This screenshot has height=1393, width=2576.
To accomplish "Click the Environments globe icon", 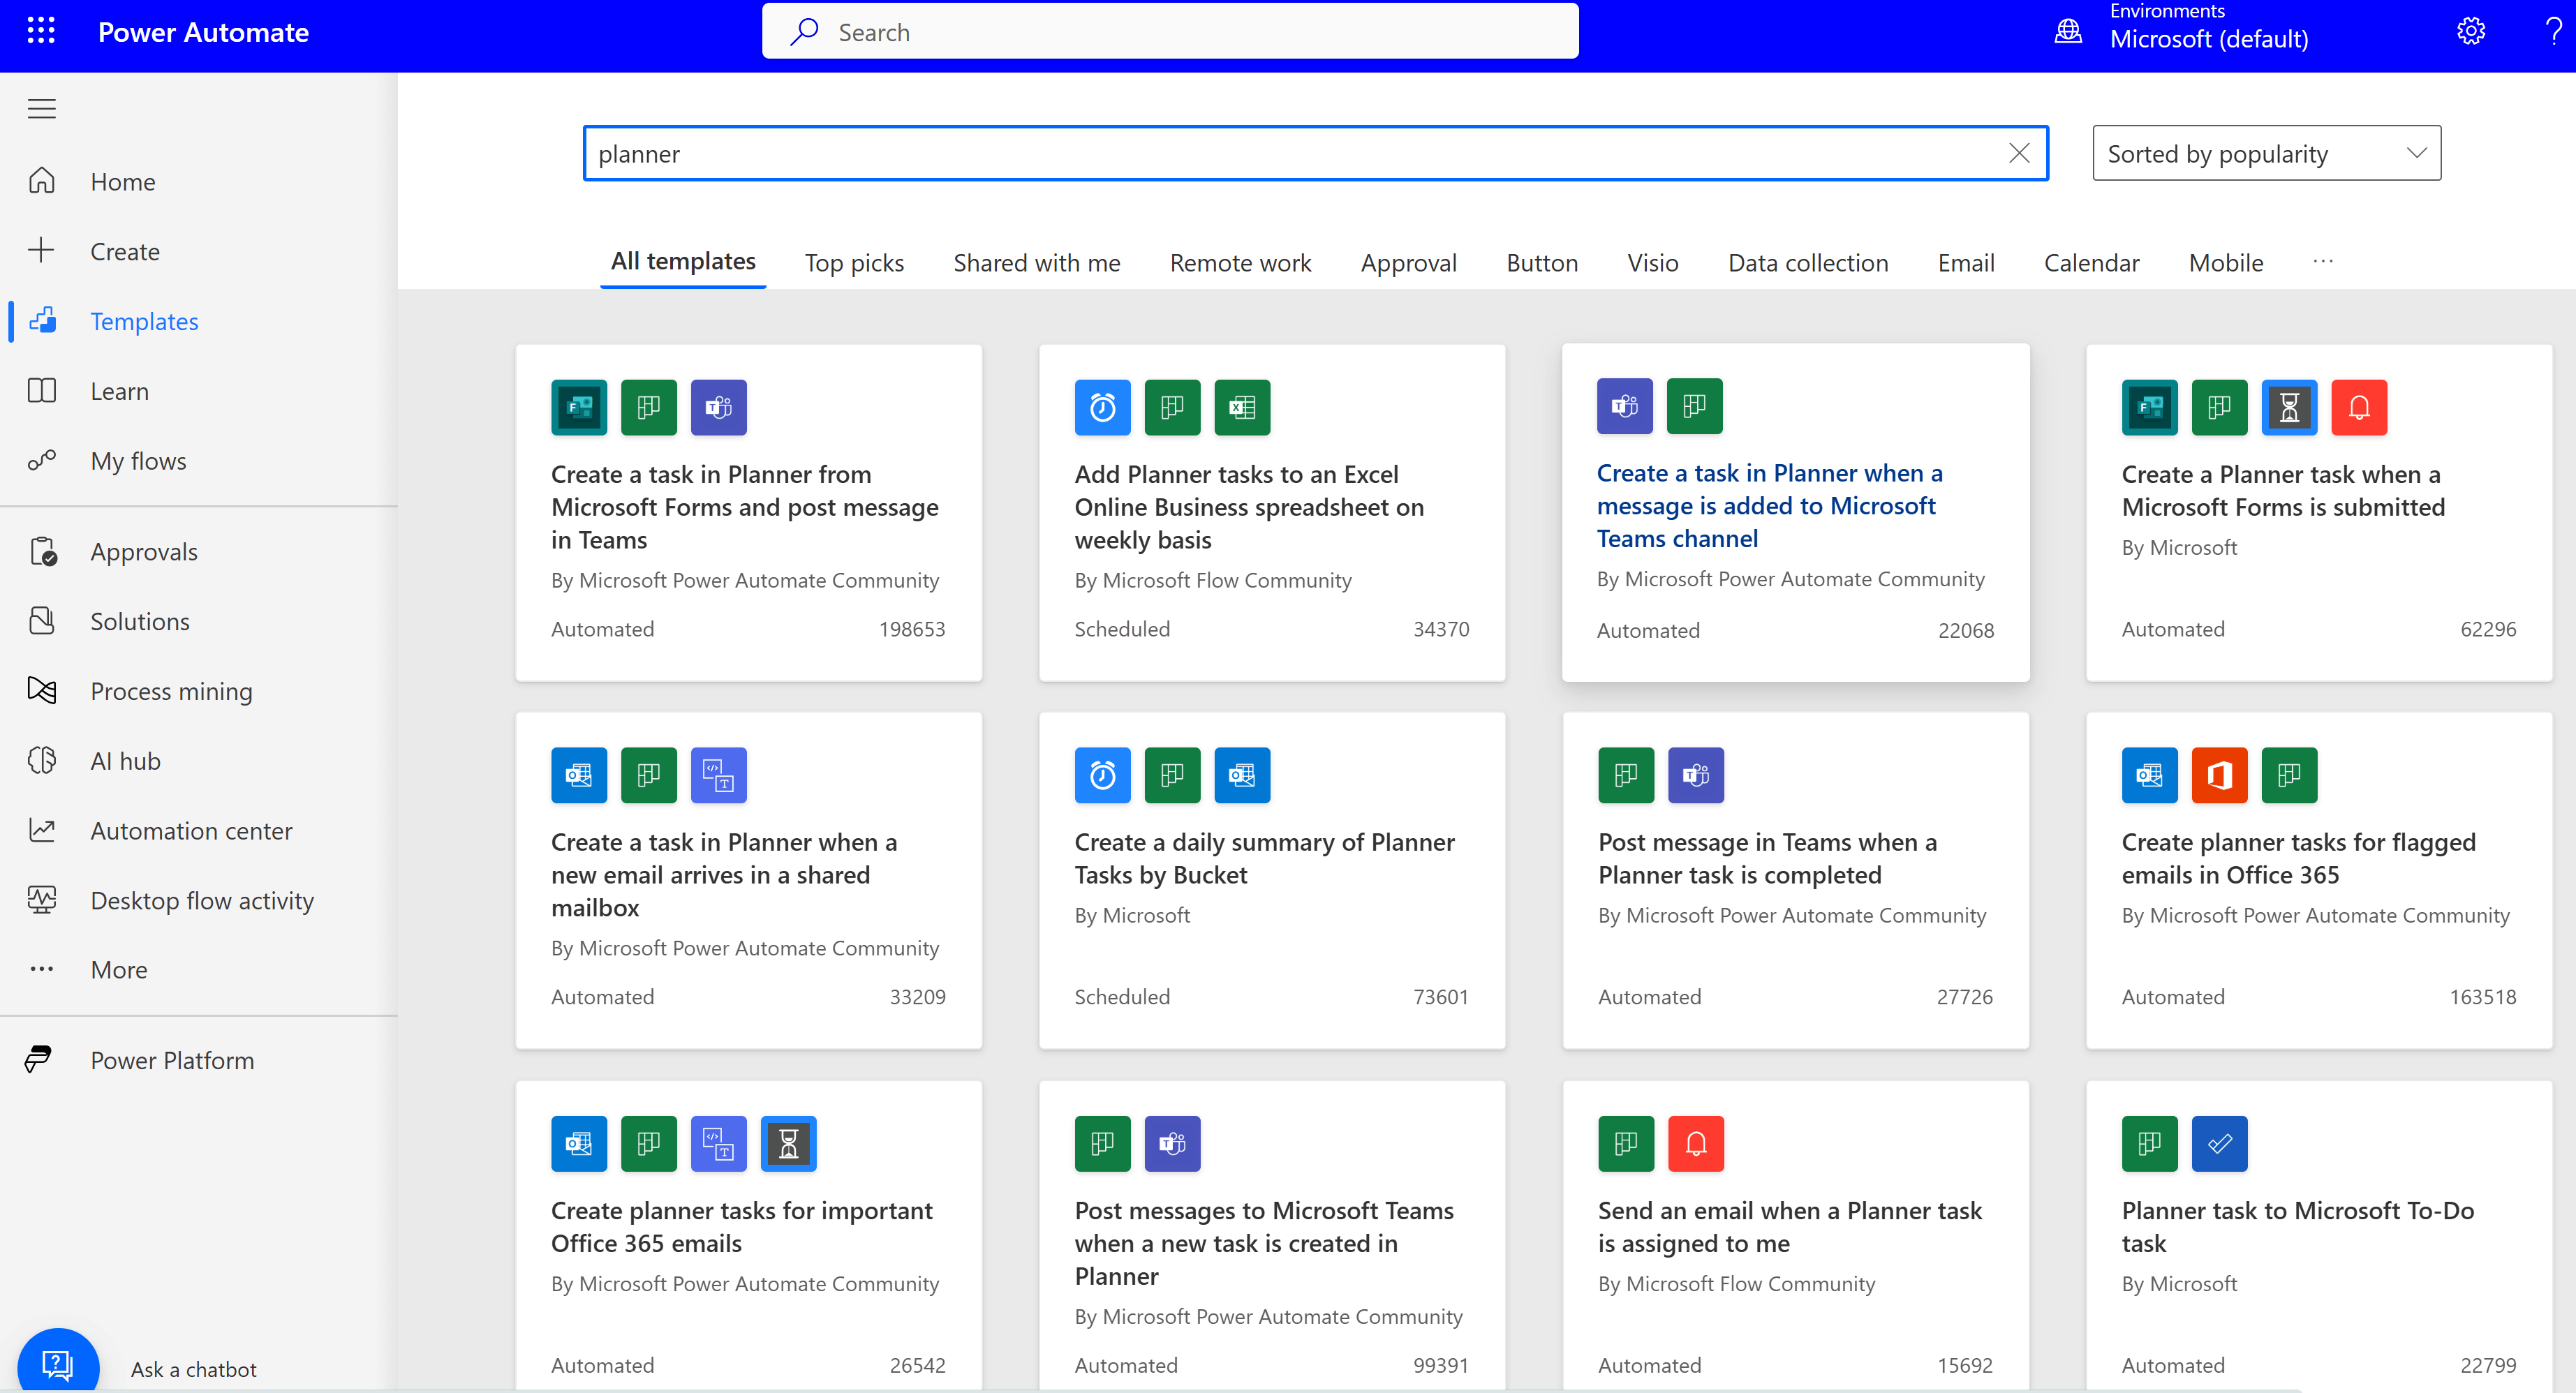I will pos(2068,32).
